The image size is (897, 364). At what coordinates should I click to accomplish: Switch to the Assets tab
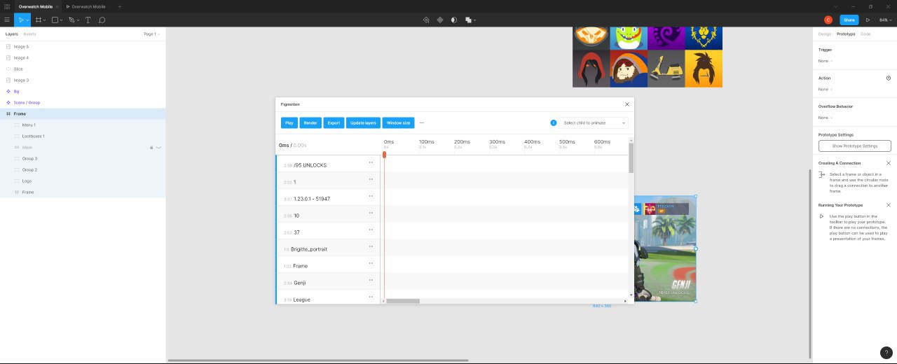29,34
